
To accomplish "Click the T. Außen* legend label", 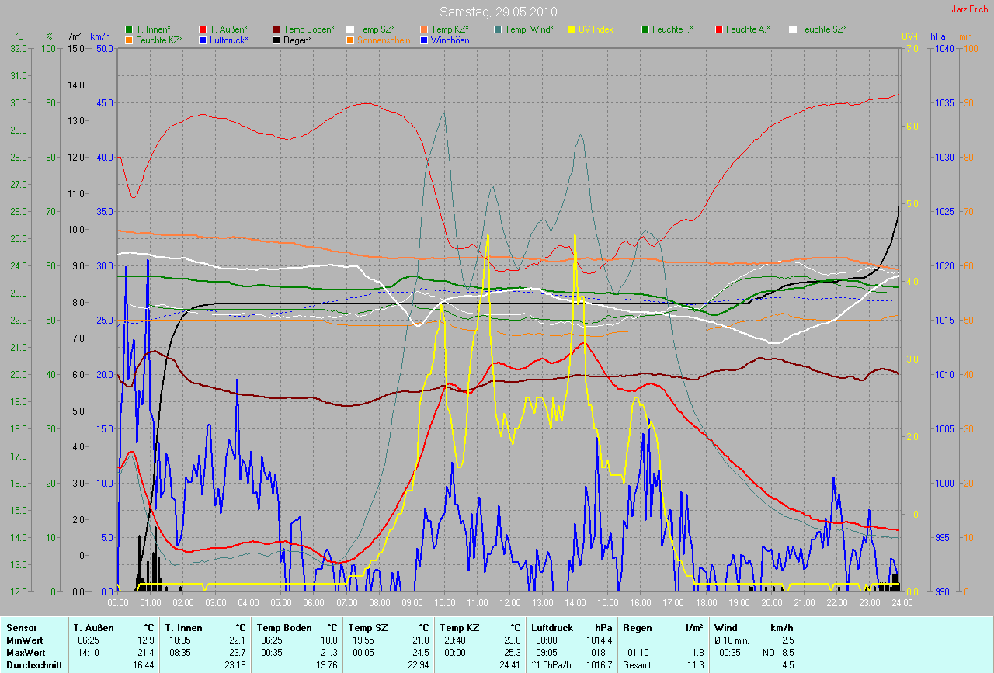I will [228, 29].
